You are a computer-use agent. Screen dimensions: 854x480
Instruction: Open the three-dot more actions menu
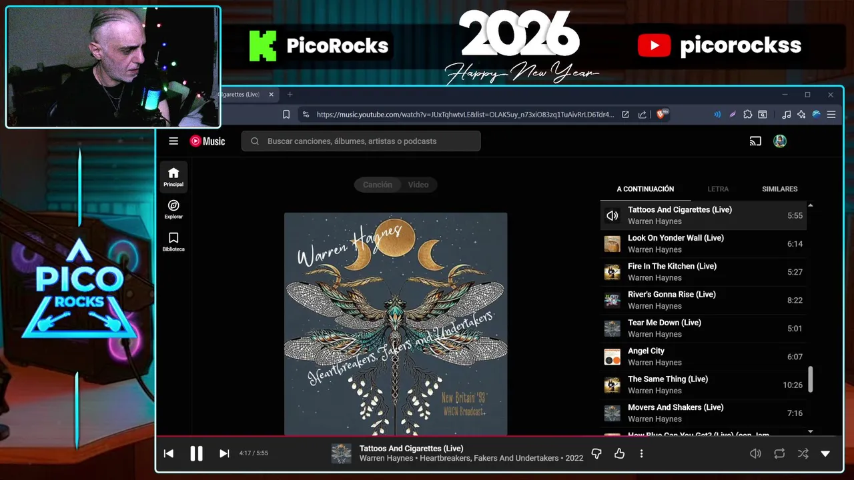(642, 453)
